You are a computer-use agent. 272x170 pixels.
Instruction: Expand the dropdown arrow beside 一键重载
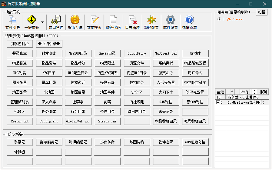click(x=42, y=22)
